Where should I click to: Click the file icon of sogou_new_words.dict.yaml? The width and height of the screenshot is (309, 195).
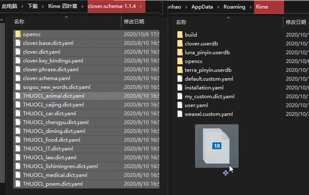[x=18, y=87]
